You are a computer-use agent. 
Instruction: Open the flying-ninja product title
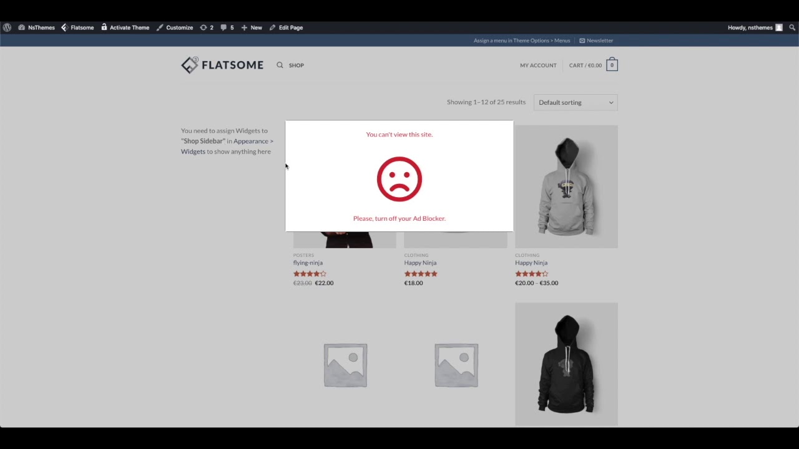(308, 263)
